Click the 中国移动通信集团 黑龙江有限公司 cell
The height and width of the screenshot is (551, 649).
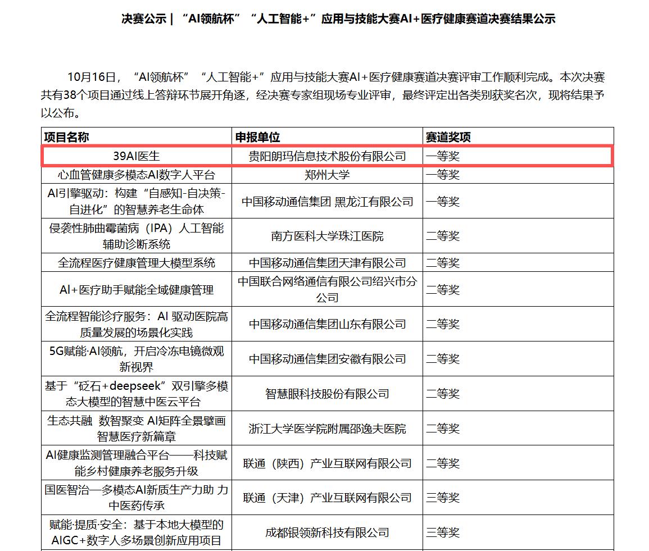click(327, 202)
